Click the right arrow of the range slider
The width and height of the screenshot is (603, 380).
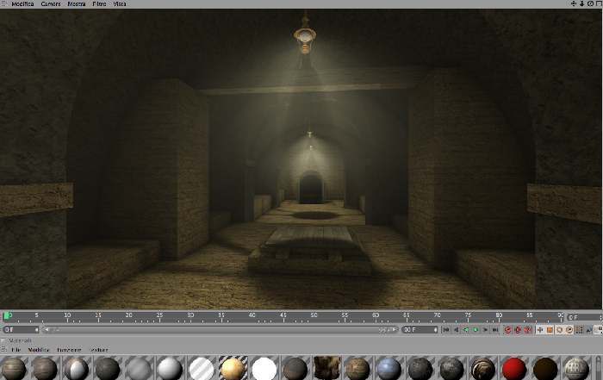394,330
